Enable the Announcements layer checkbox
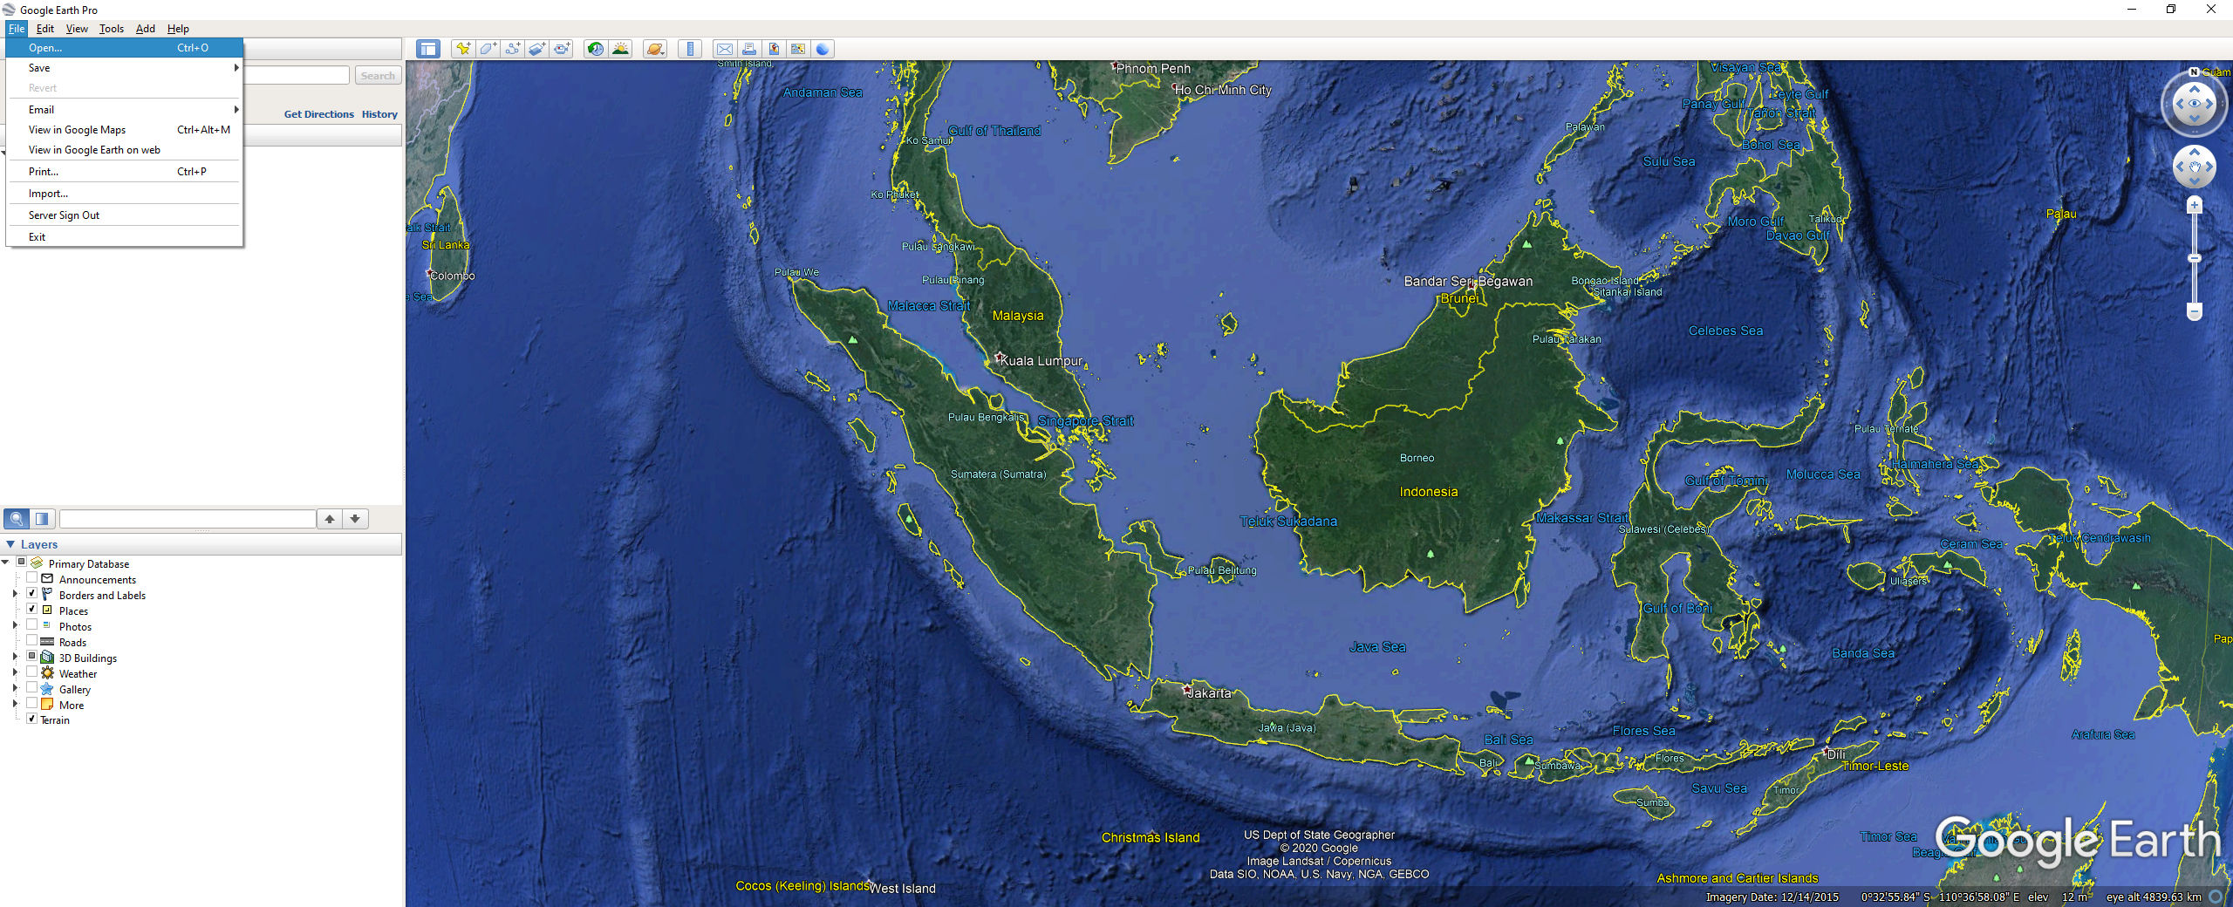2233x907 pixels. [32, 578]
